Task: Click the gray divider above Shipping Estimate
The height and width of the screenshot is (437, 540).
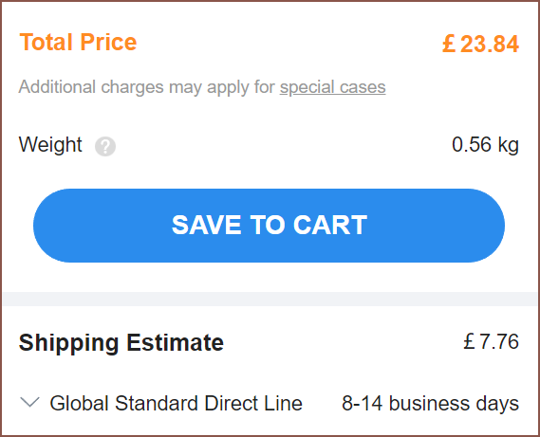Action: click(x=270, y=299)
